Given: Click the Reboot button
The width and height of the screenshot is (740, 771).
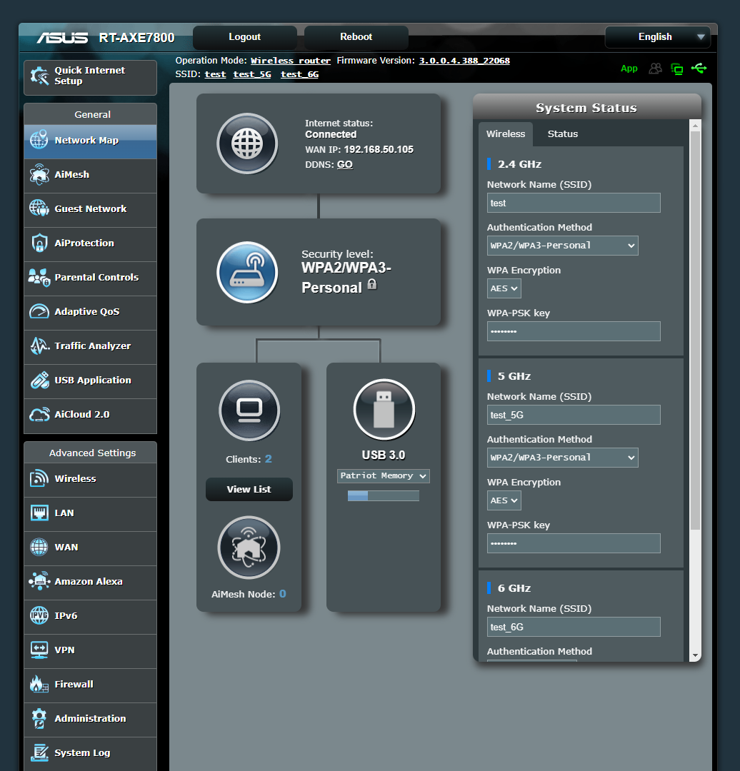Looking at the screenshot, I should [x=356, y=37].
